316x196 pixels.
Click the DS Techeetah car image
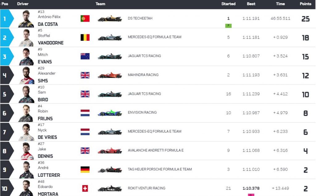click(x=110, y=19)
